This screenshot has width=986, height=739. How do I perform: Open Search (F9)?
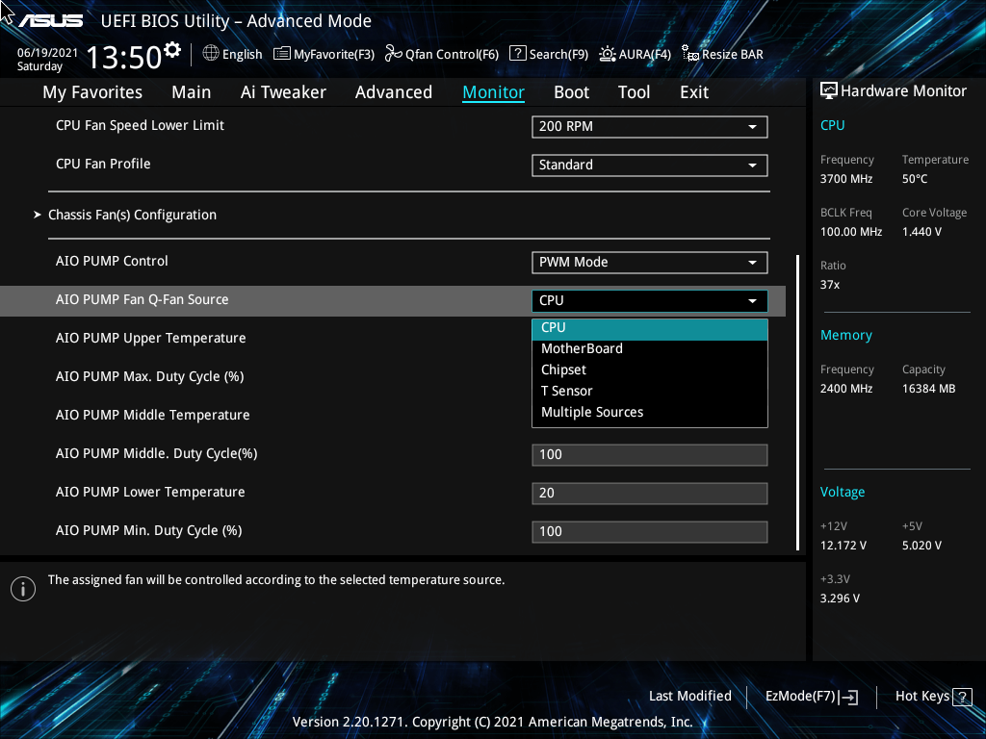click(x=548, y=54)
